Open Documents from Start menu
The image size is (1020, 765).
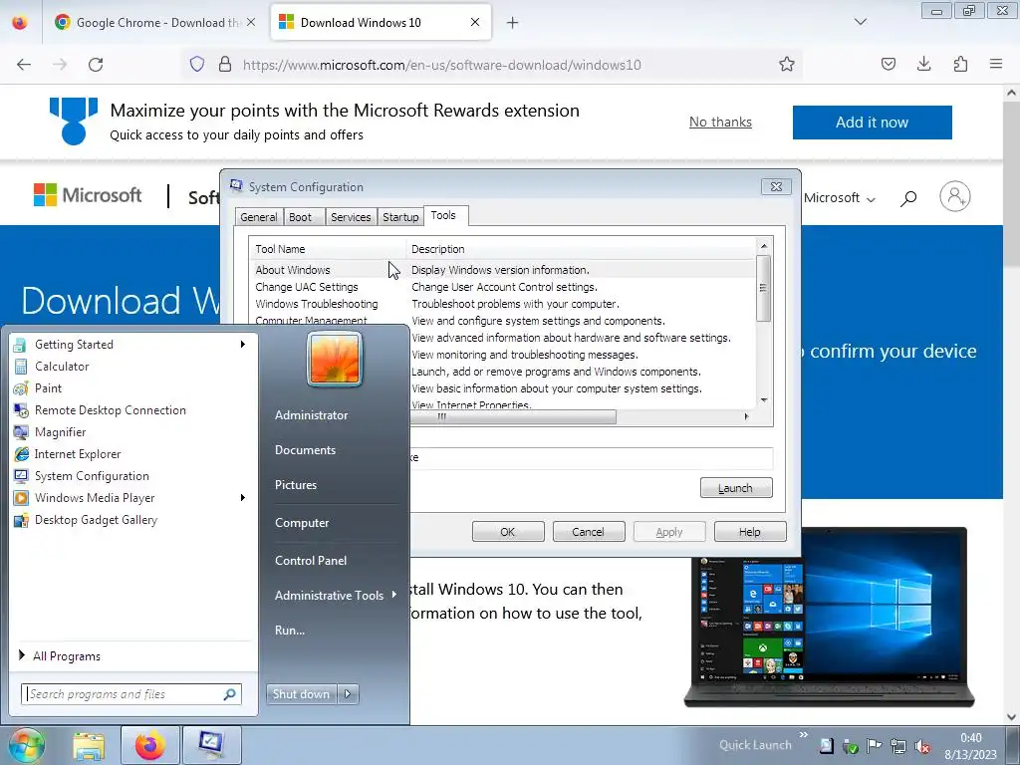[x=305, y=450]
